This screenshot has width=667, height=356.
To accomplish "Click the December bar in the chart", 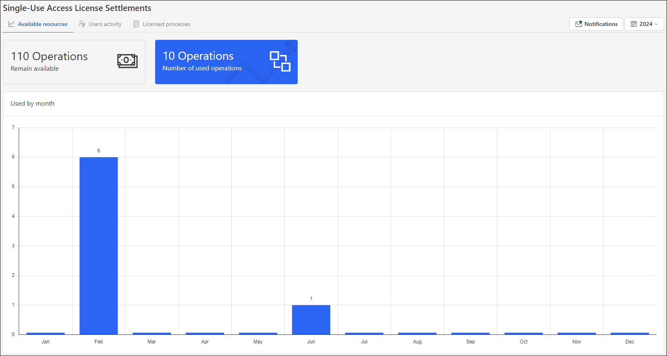I will 630,334.
